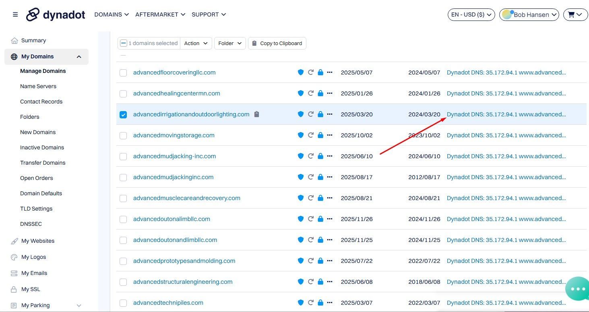Open the advancedtechnipiles.com domain link
This screenshot has height=312, width=589.
[x=168, y=303]
